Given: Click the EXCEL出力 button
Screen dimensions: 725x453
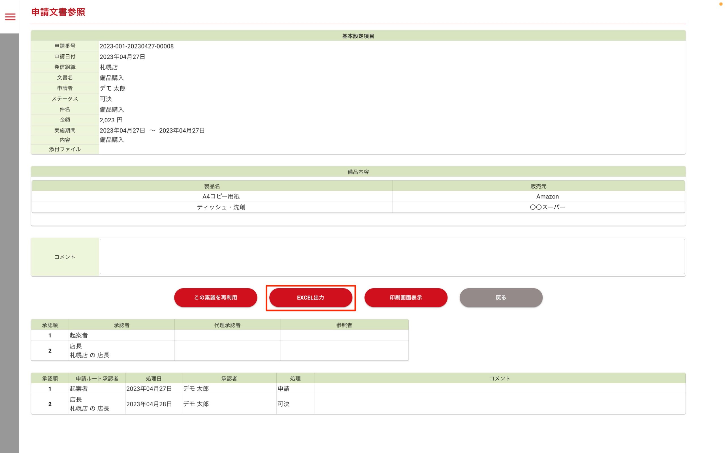Looking at the screenshot, I should (x=310, y=298).
